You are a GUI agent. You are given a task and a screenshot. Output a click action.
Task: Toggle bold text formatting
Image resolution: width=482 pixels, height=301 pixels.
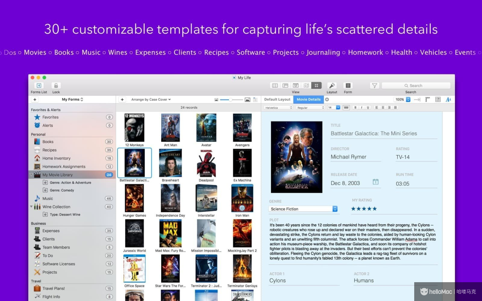pyautogui.click(x=355, y=108)
